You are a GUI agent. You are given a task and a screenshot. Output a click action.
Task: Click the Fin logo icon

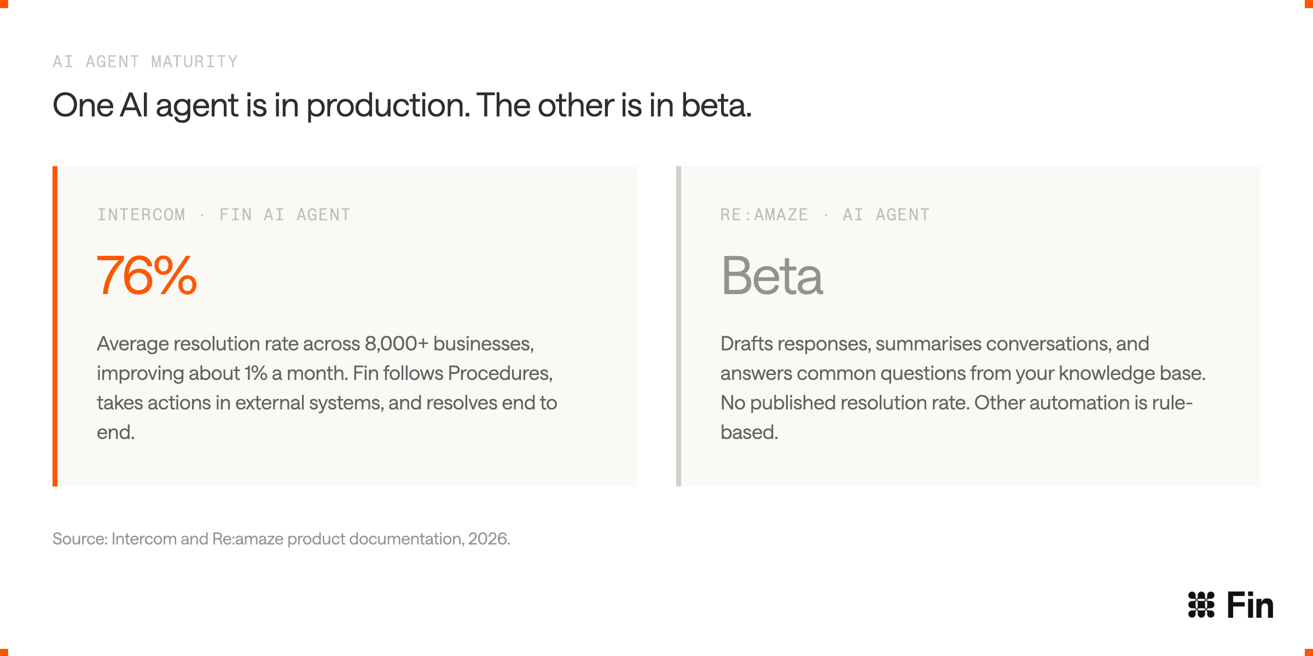tap(1201, 605)
